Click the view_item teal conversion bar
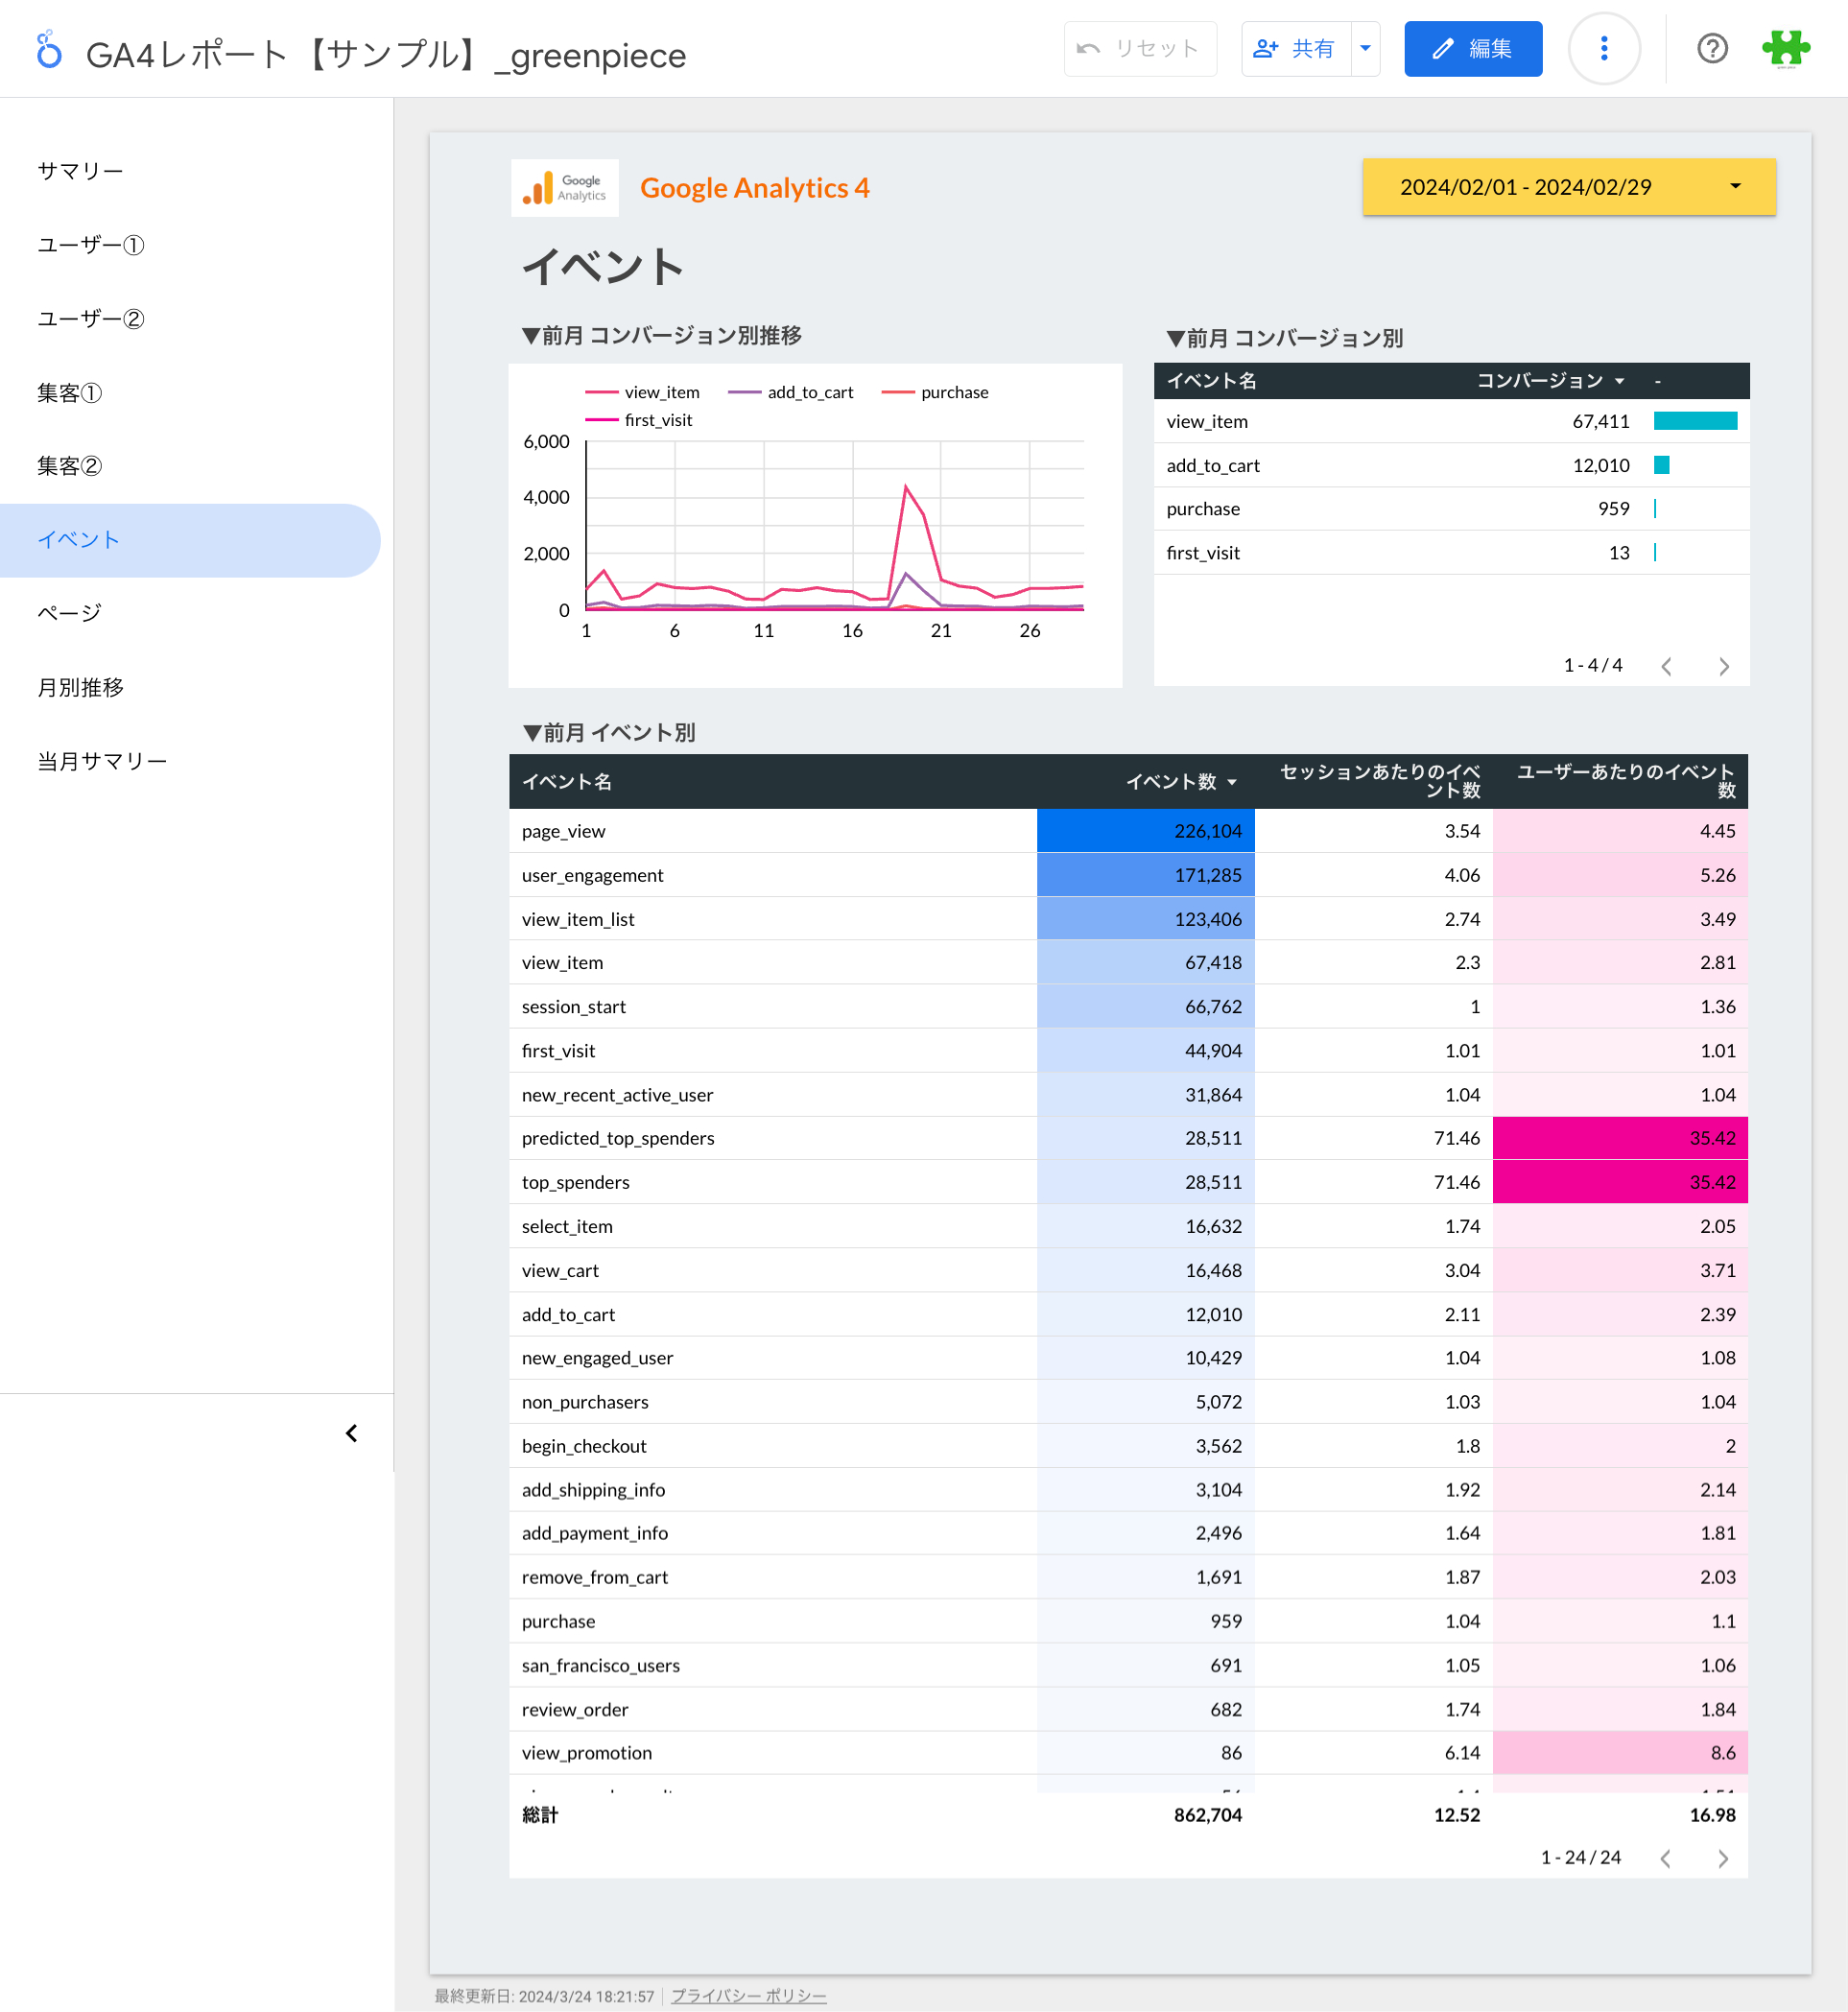Screen dimensions: 1848x2012 point(1694,421)
